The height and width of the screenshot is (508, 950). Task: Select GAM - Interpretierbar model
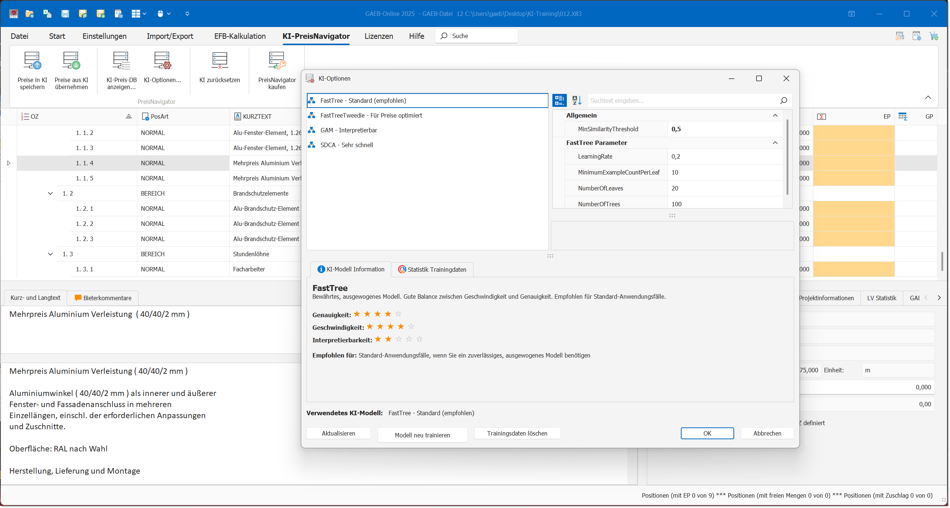(348, 130)
